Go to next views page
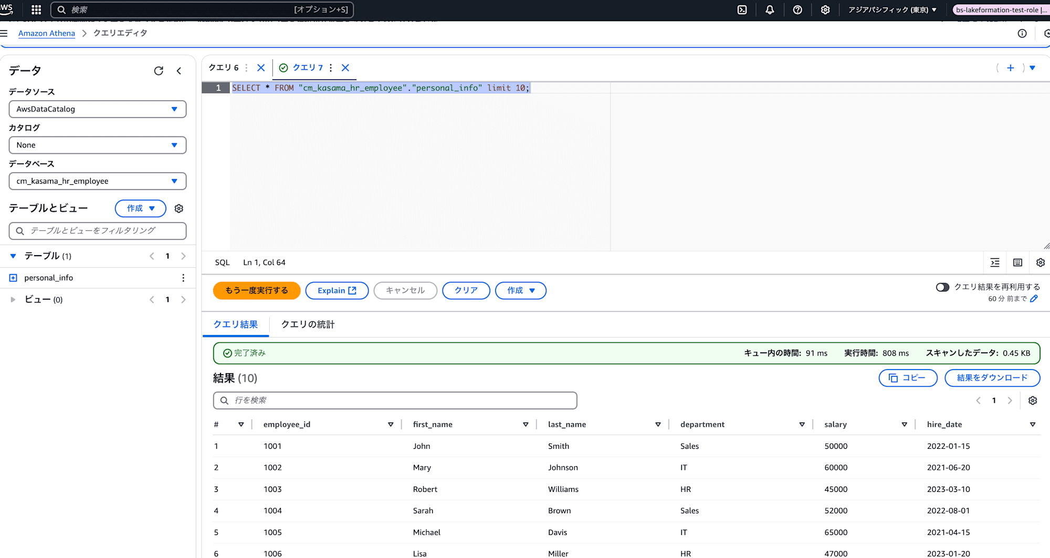The image size is (1050, 558). pos(183,300)
